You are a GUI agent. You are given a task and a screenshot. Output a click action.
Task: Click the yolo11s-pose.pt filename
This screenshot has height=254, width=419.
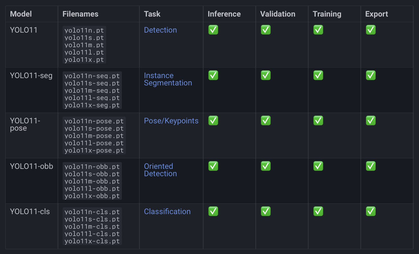point(94,128)
